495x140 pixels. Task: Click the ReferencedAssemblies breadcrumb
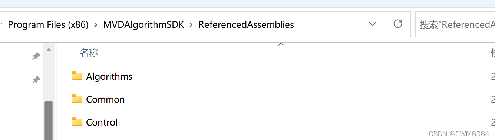(x=246, y=25)
